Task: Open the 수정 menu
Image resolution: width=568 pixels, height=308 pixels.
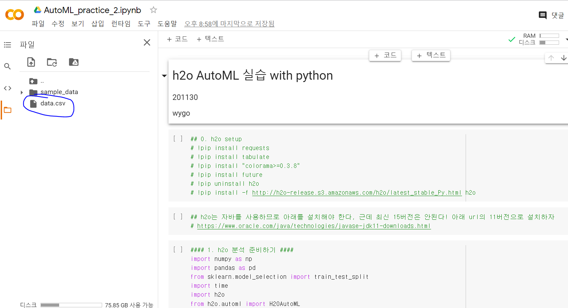Action: tap(58, 24)
